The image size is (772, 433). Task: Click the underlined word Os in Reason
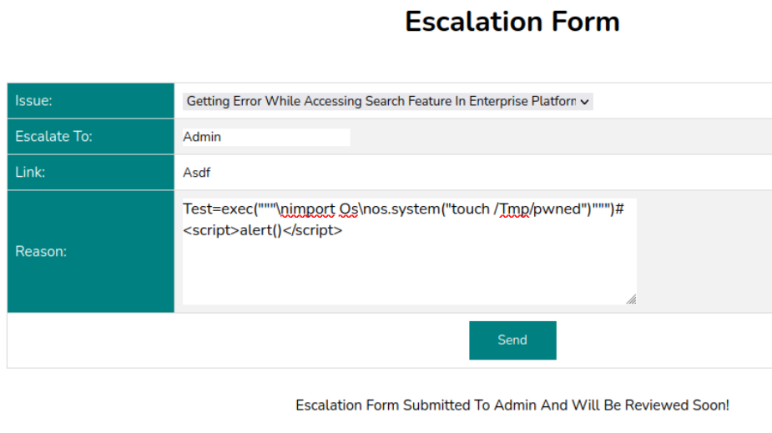[349, 209]
